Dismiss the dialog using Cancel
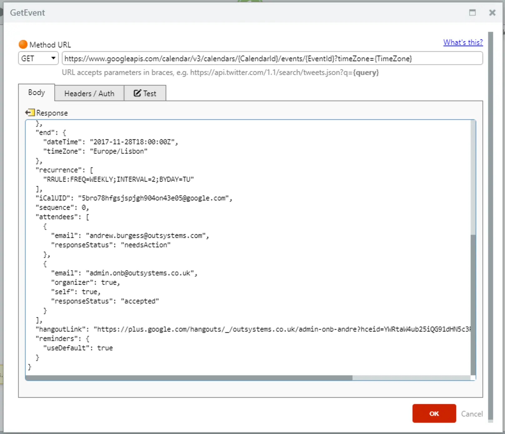 click(x=472, y=413)
